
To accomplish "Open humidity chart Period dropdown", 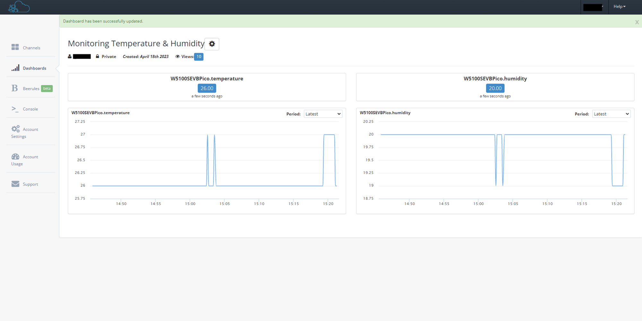I will point(611,114).
